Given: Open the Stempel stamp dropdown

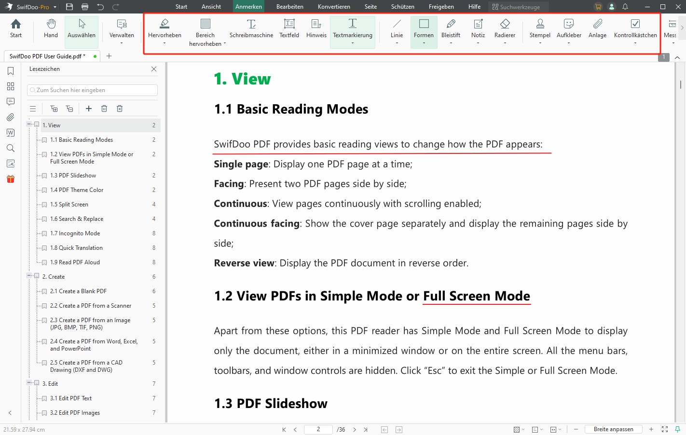Looking at the screenshot, I should point(540,43).
